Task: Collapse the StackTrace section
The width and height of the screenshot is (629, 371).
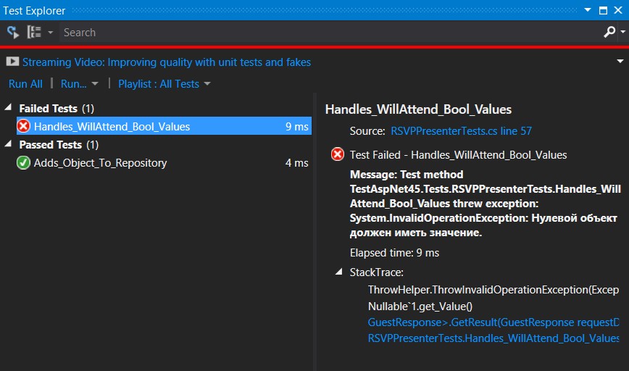Action: [339, 272]
